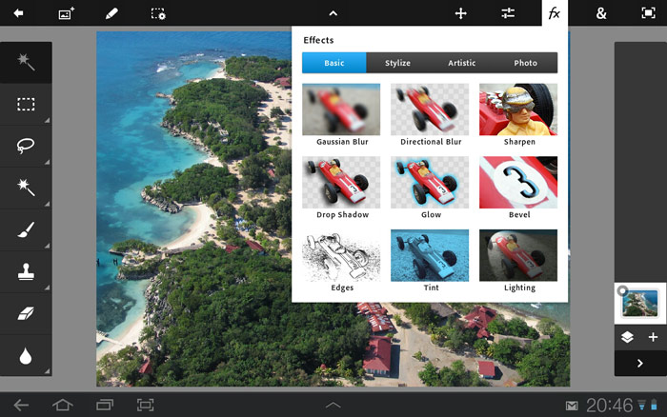This screenshot has width=667, height=417.
Task: Choose the Lasso selection tool
Action: pyautogui.click(x=26, y=146)
